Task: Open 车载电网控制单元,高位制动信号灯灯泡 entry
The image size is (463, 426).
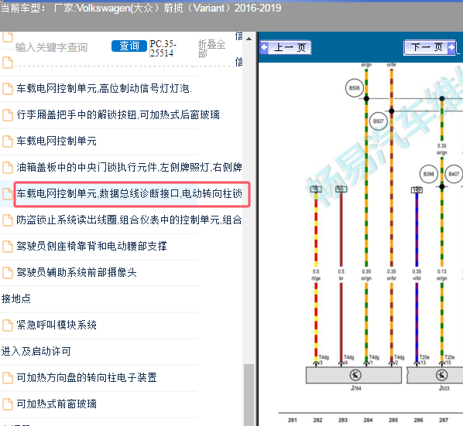Action: pos(105,88)
